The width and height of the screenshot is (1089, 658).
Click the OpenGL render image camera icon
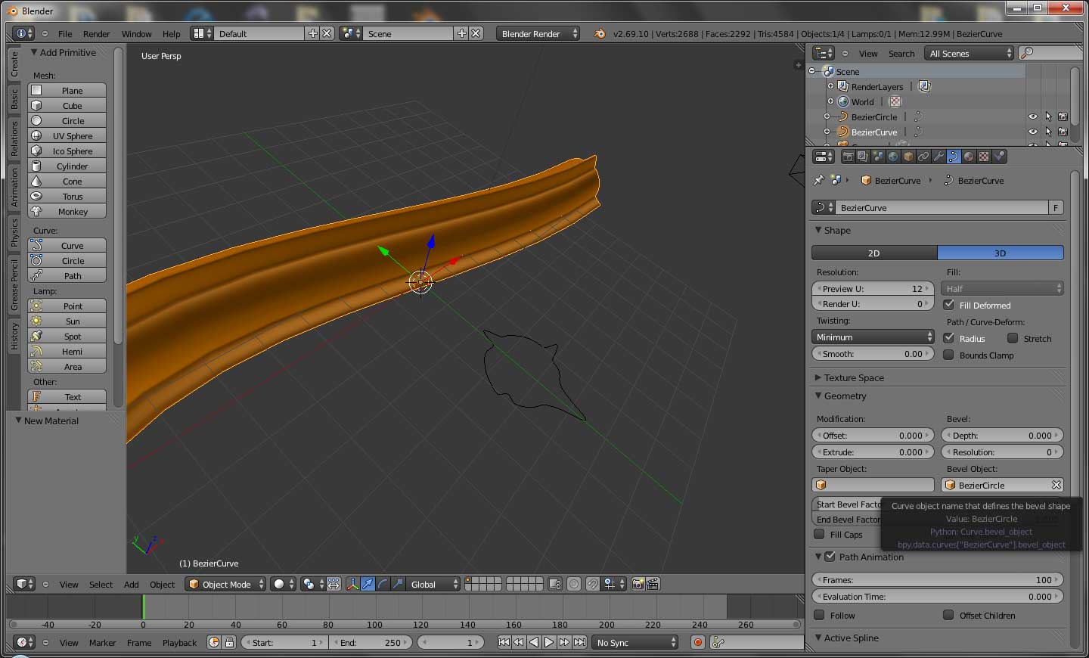coord(638,584)
